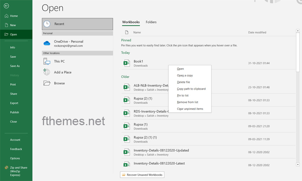Click the Excel icon beside Rupsa (2) (1)
Viewport: 302px width, 181px height.
tap(126, 100)
